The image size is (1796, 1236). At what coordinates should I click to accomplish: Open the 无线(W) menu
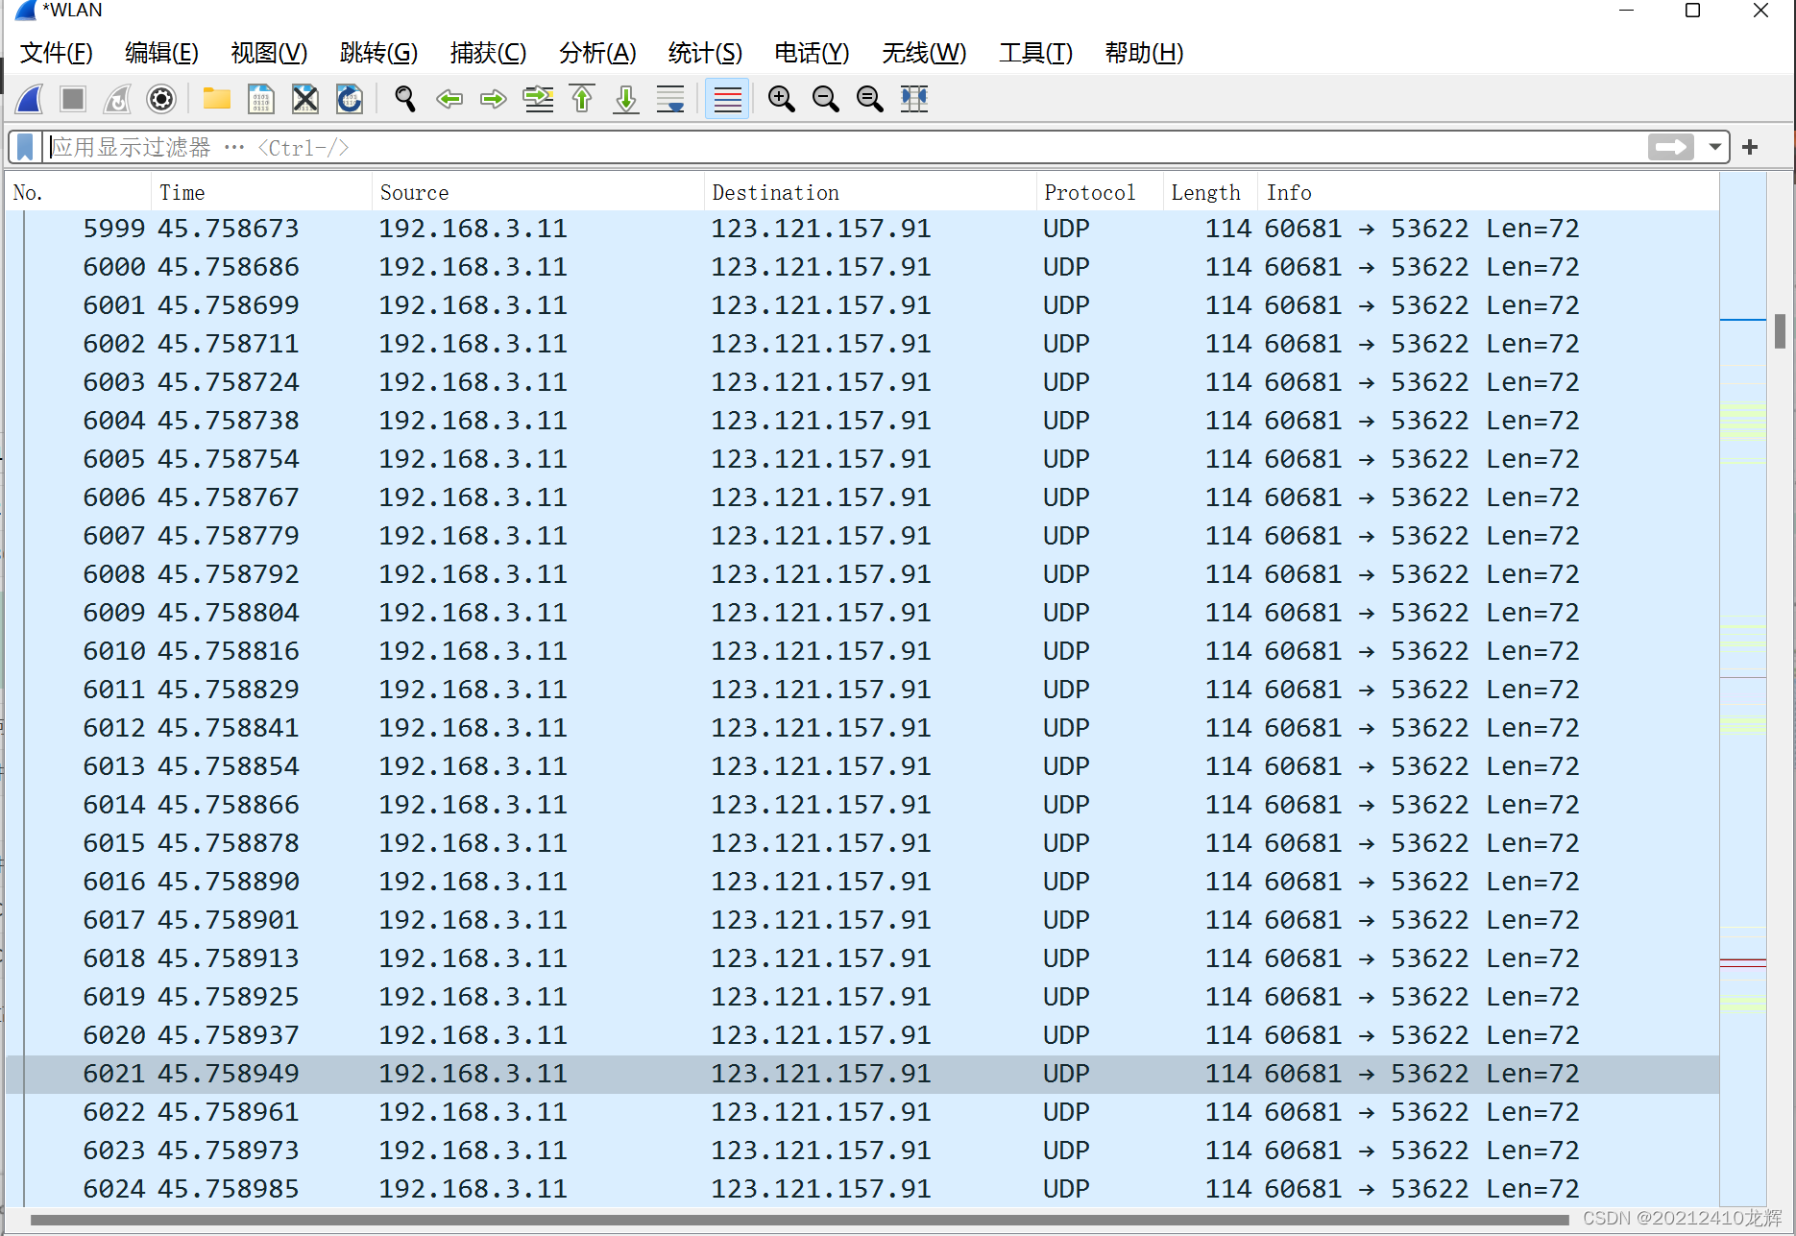924,53
